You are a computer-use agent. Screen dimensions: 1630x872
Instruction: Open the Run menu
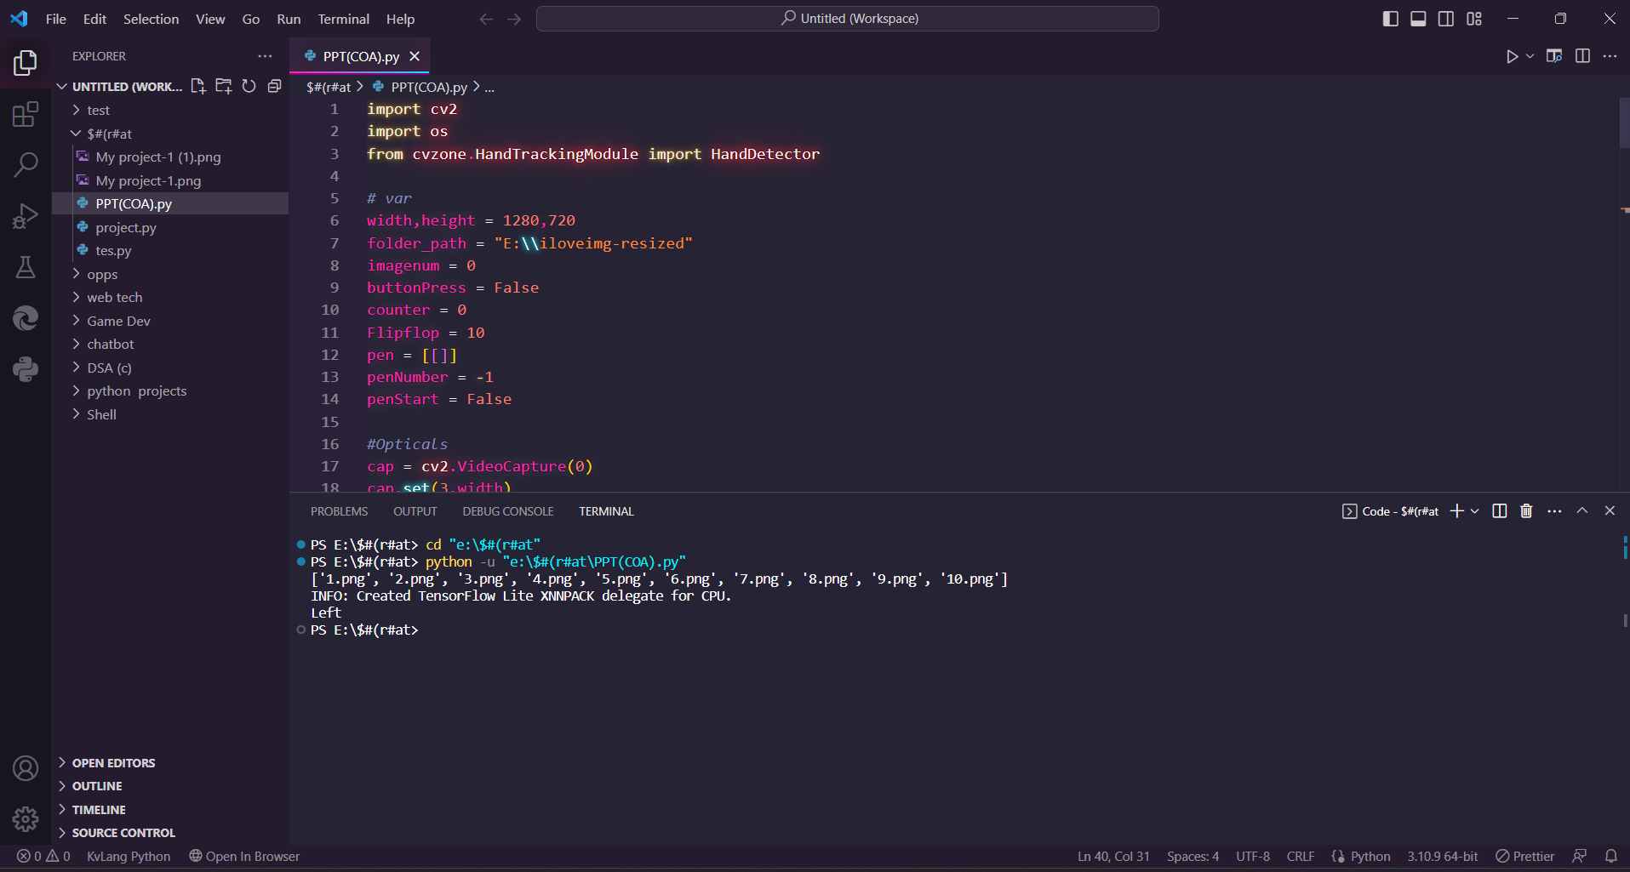click(289, 19)
